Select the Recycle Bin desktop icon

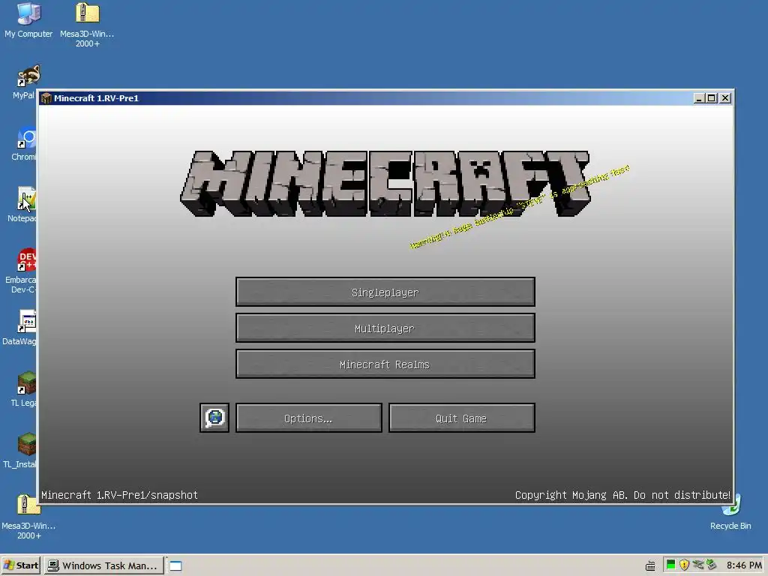point(730,511)
